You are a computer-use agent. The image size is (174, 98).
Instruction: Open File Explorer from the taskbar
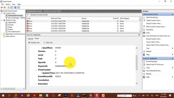(x=41, y=96)
